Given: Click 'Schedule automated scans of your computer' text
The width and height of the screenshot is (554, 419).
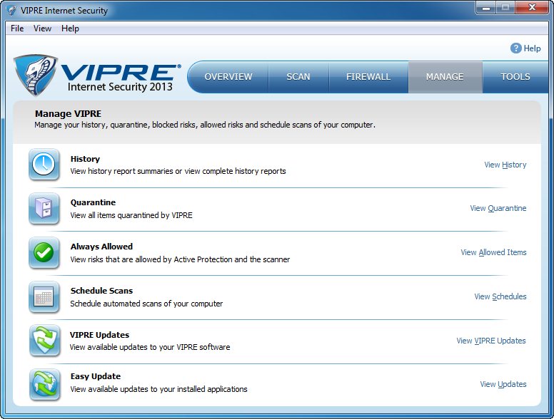Looking at the screenshot, I should tap(146, 304).
